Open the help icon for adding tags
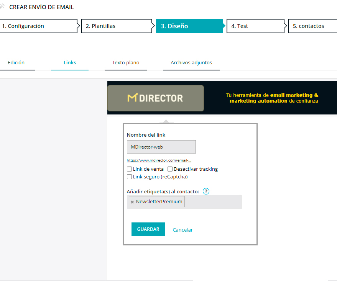Image resolution: width=337 pixels, height=281 pixels. pos(206,191)
